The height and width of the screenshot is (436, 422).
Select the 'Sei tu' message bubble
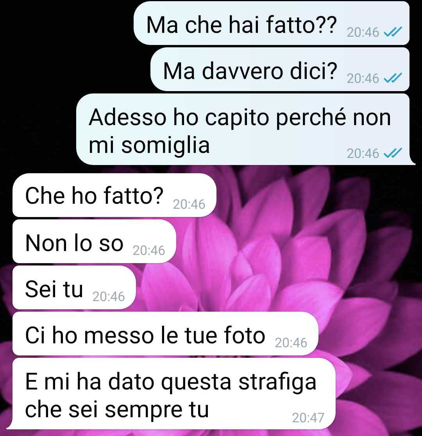click(x=74, y=287)
